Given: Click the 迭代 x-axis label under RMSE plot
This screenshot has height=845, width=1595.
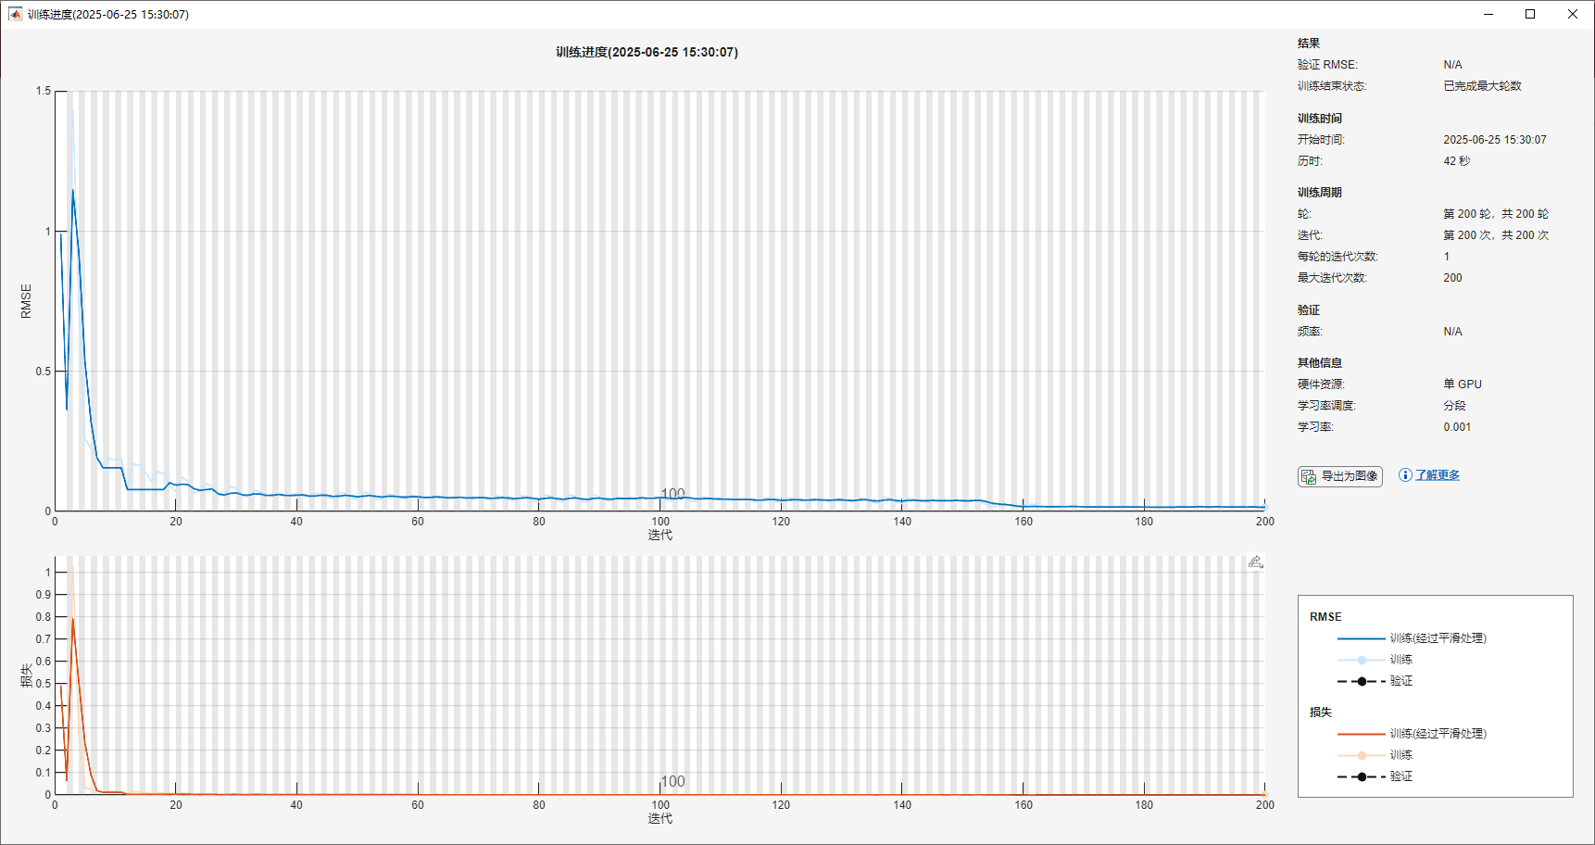Looking at the screenshot, I should 660,536.
